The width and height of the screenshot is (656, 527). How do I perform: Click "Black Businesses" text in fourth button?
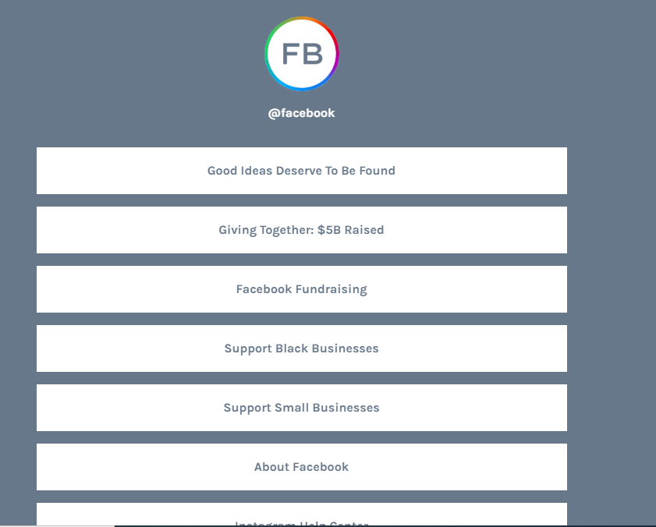coord(327,348)
